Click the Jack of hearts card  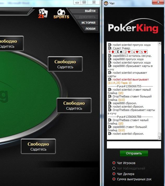click(127, 52)
